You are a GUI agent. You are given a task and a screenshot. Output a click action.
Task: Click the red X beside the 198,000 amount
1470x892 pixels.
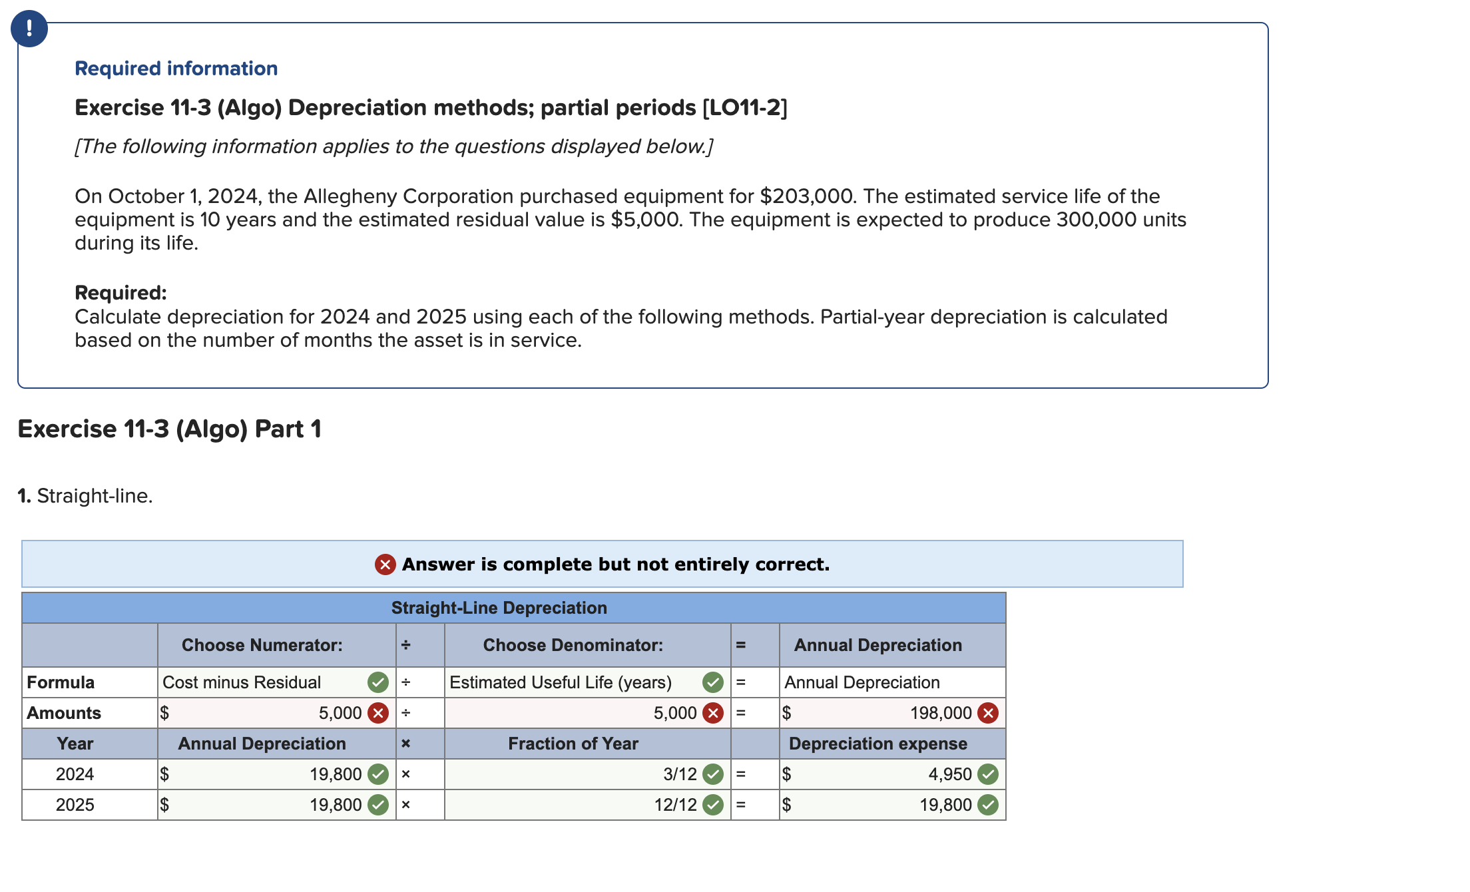tap(990, 713)
